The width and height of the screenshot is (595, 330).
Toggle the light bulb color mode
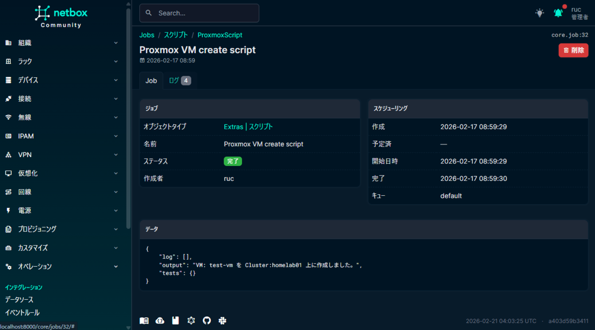[x=539, y=13]
